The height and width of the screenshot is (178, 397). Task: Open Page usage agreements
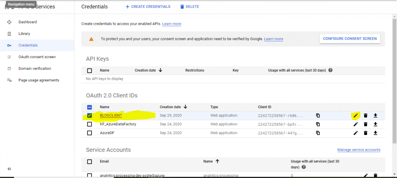pyautogui.click(x=39, y=80)
